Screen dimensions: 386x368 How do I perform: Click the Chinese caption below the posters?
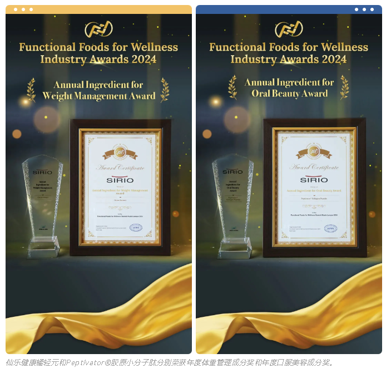(170, 362)
